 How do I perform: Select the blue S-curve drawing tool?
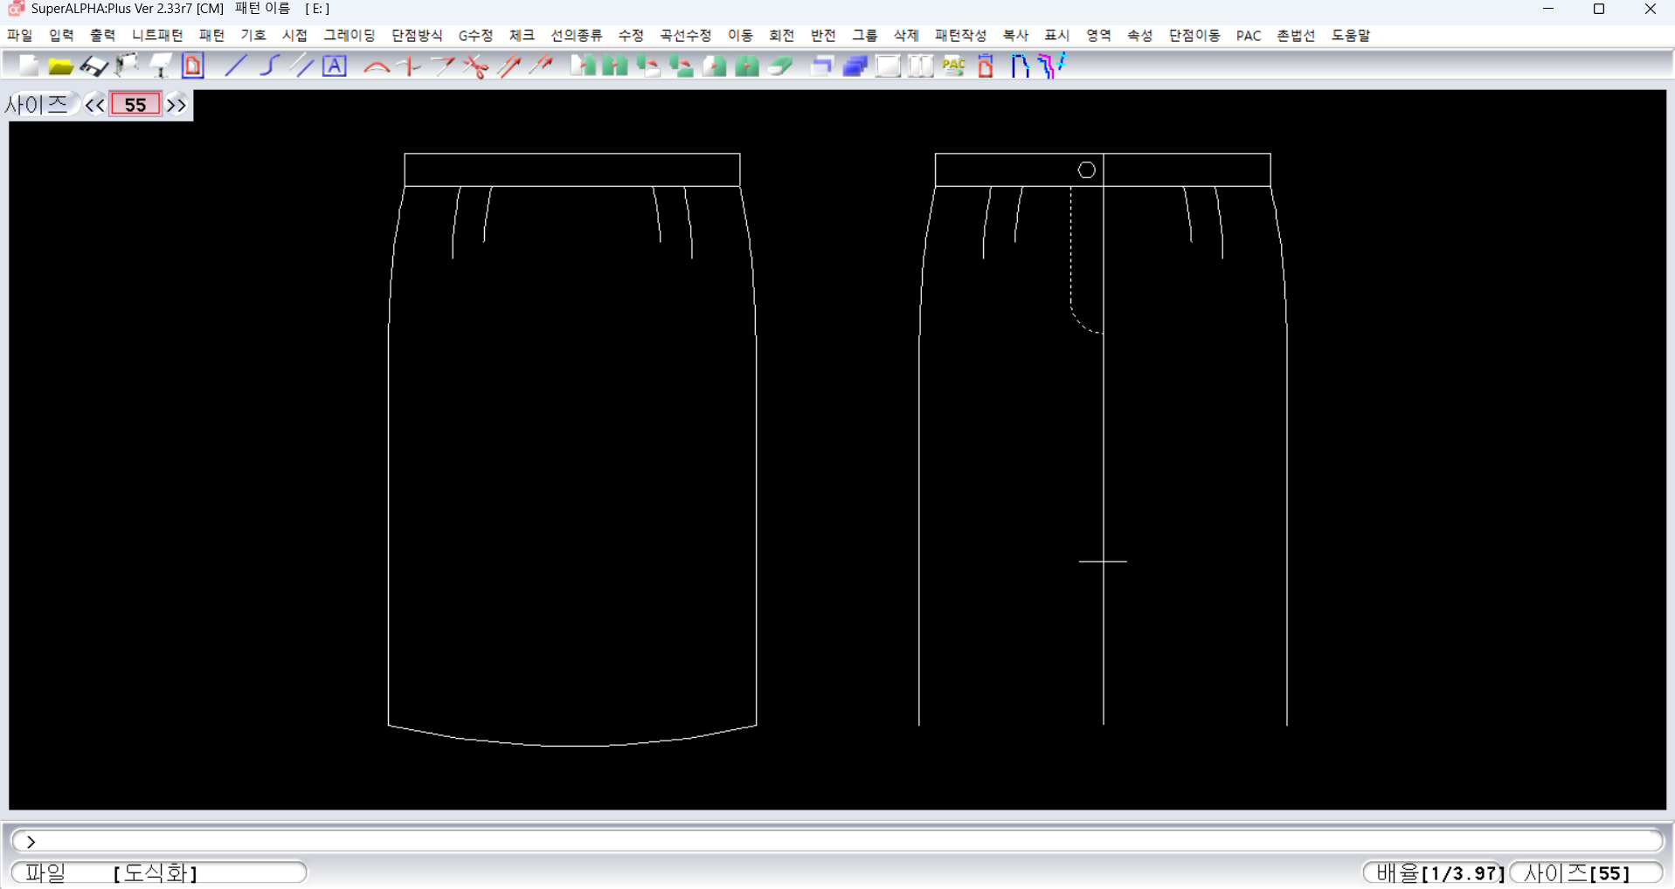point(269,66)
